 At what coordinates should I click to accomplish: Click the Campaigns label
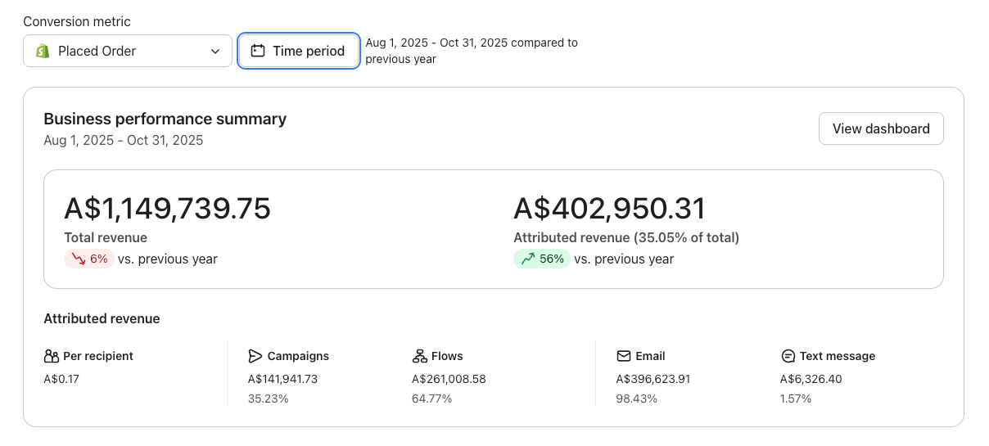click(298, 356)
